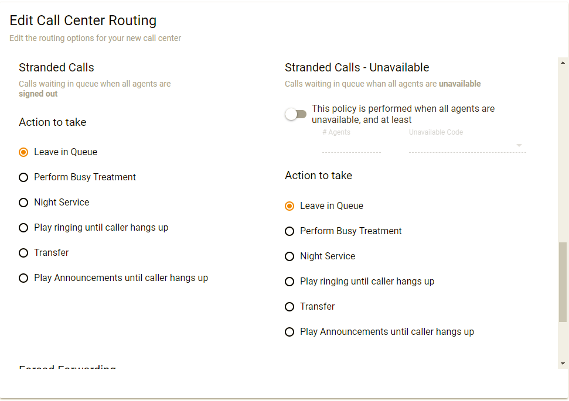Select Leave in Queue under Stranded Calls

23,152
